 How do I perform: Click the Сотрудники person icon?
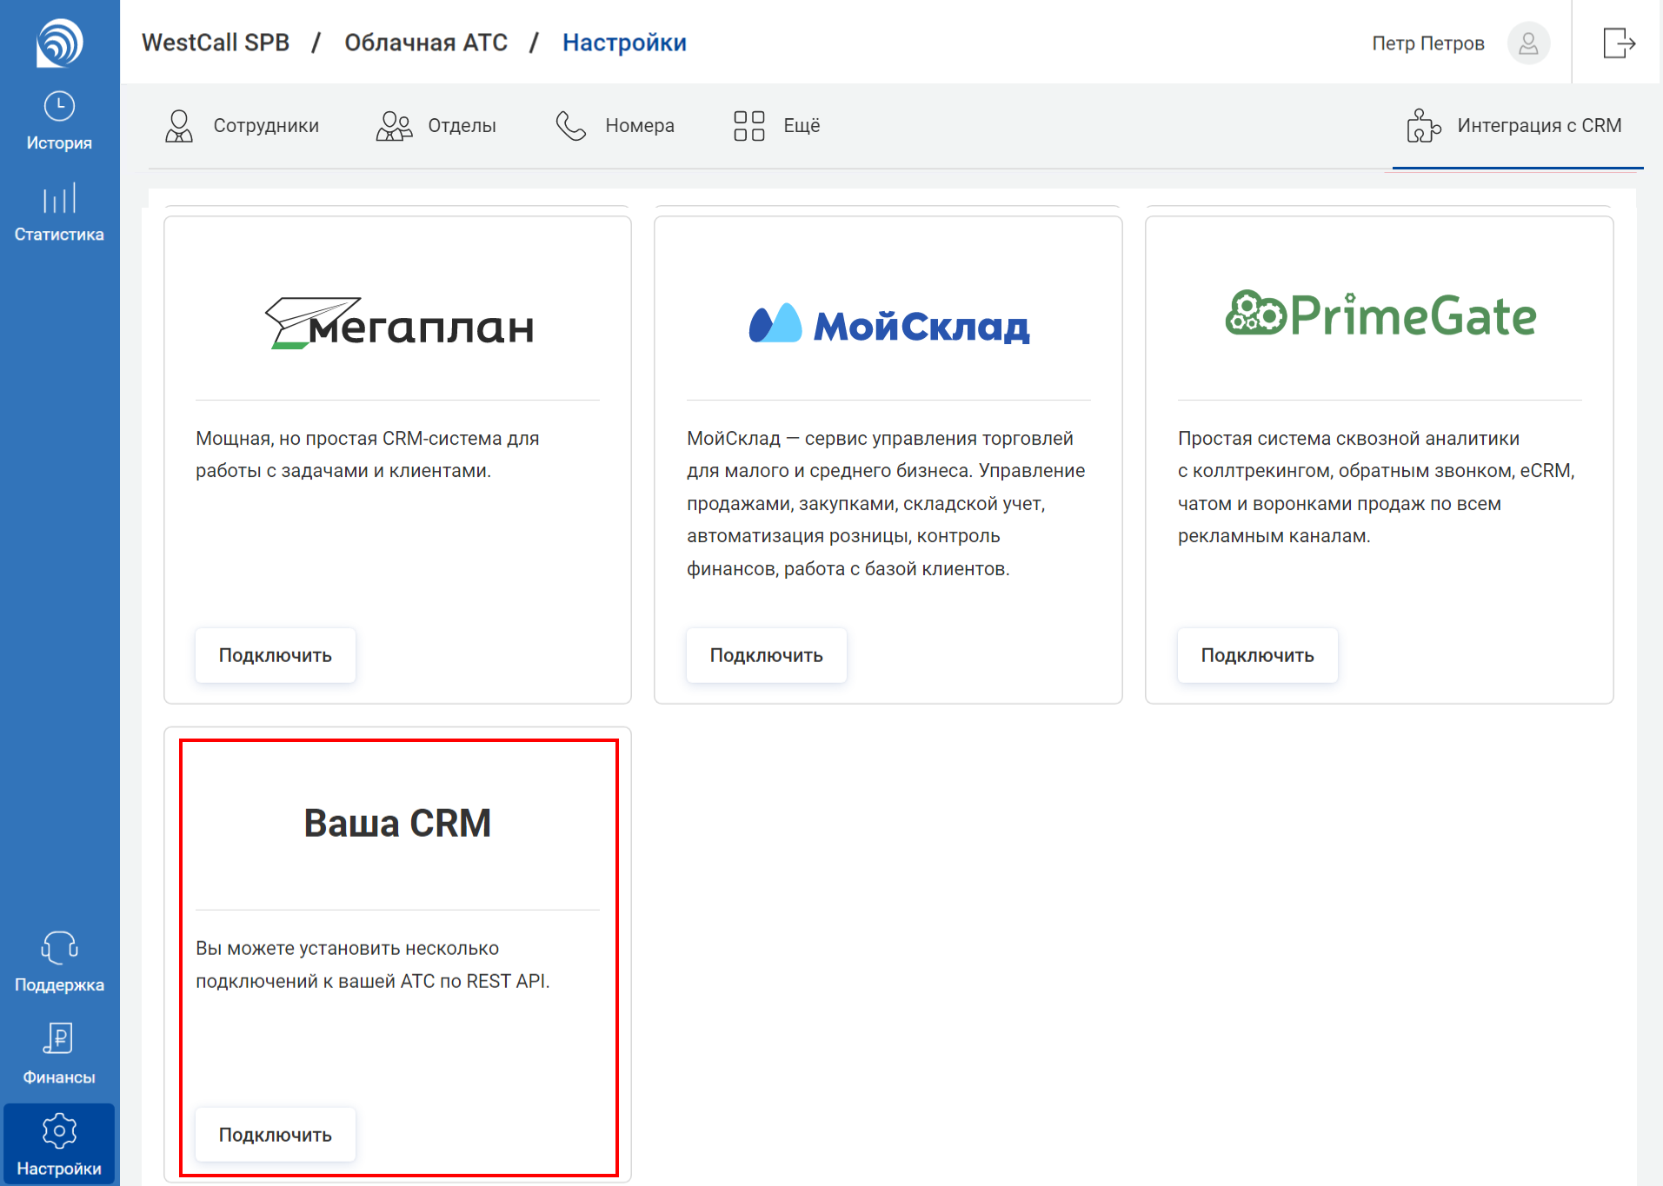click(179, 126)
